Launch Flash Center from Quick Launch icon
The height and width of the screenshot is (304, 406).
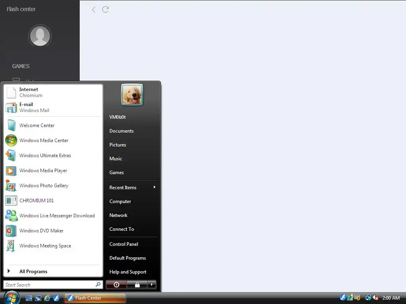(x=56, y=298)
